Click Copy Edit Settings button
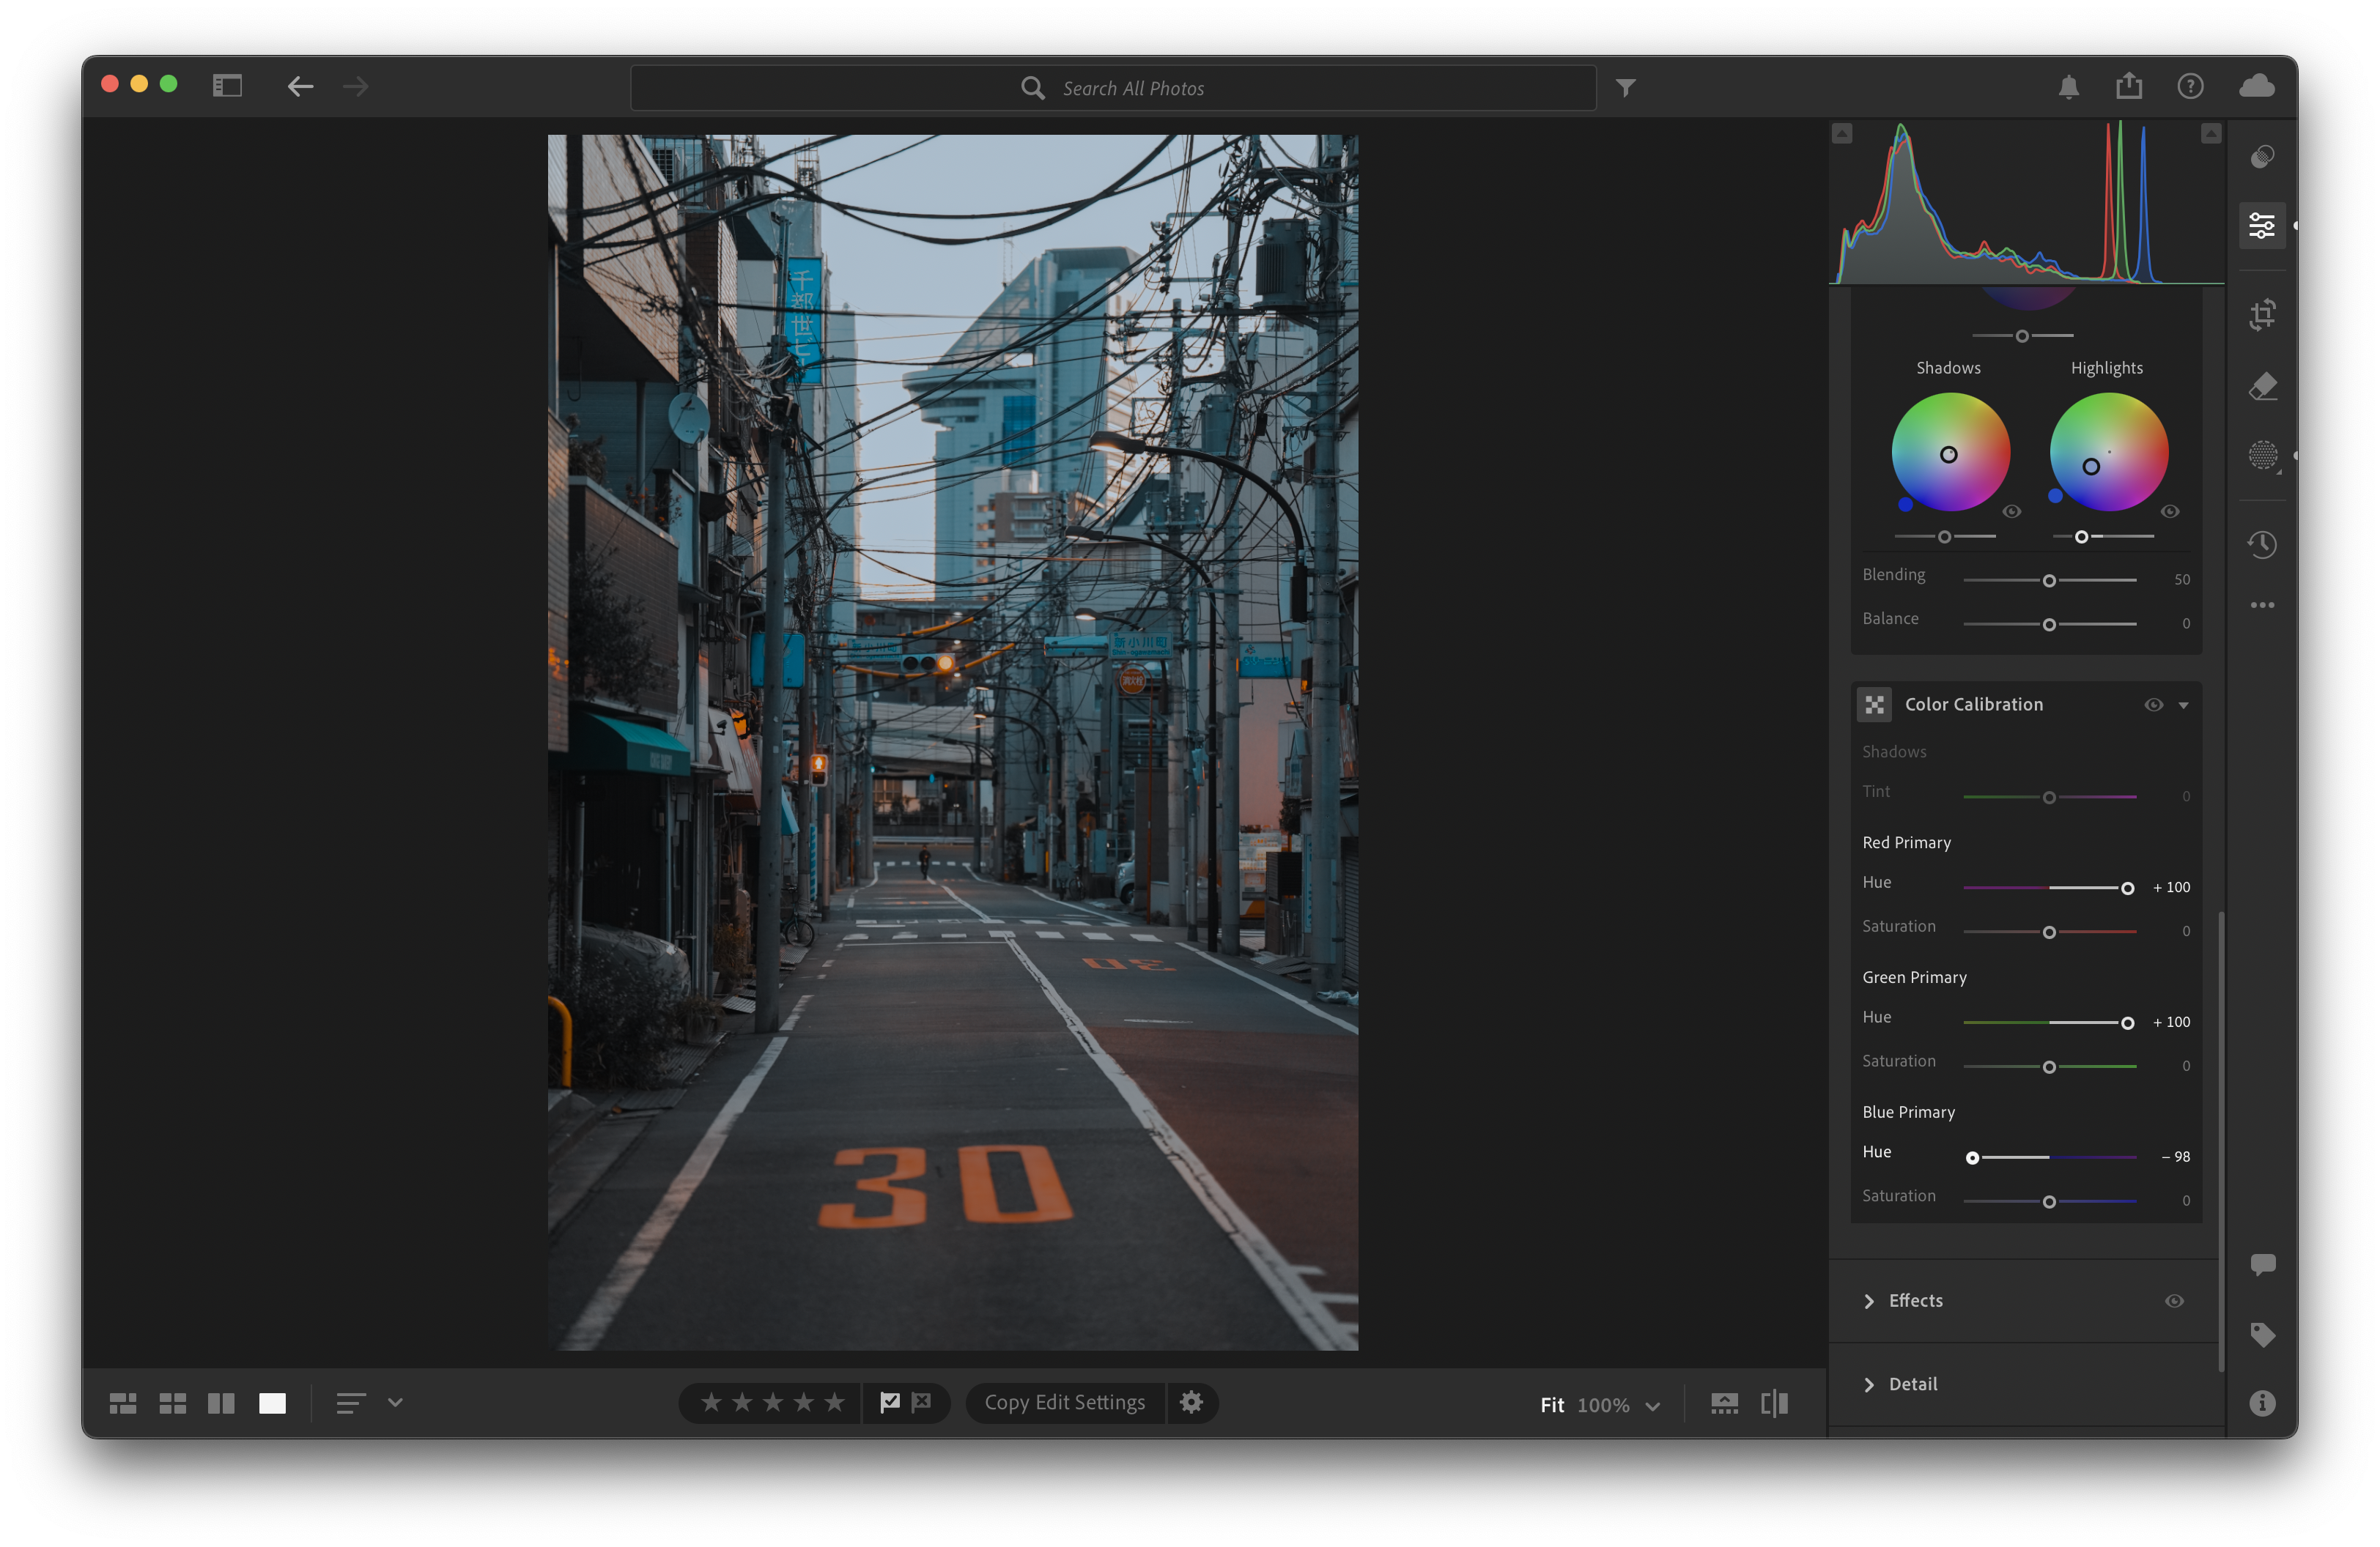2380x1547 pixels. (x=1064, y=1402)
